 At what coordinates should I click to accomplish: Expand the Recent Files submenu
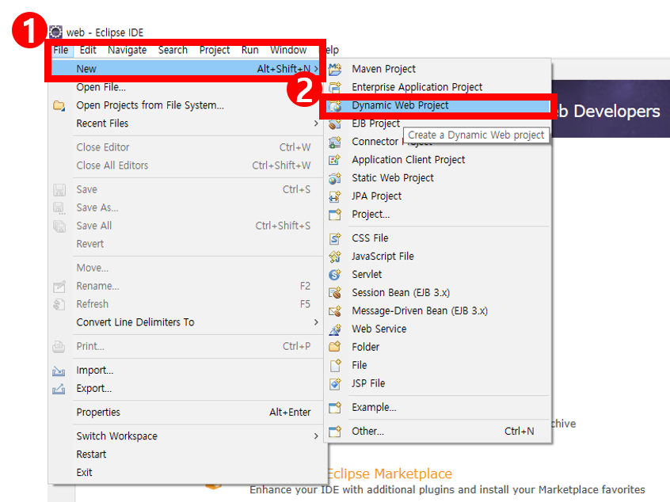click(316, 124)
